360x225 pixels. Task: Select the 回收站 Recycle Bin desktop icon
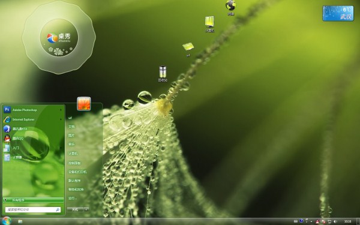pyautogui.click(x=163, y=73)
